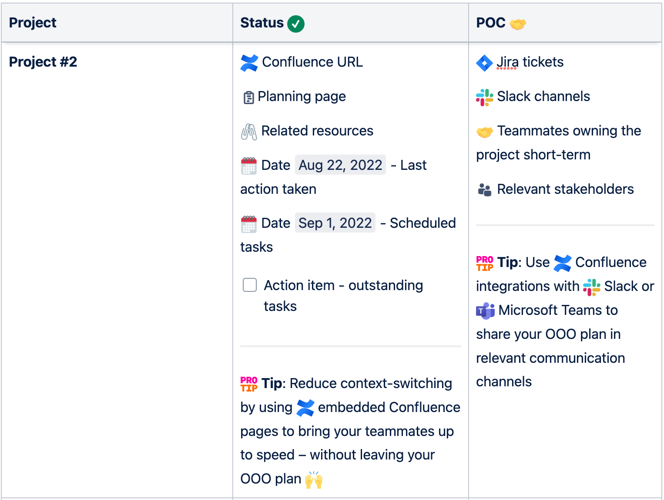Click the people icon beside Relevant stakeholders

coord(484,190)
